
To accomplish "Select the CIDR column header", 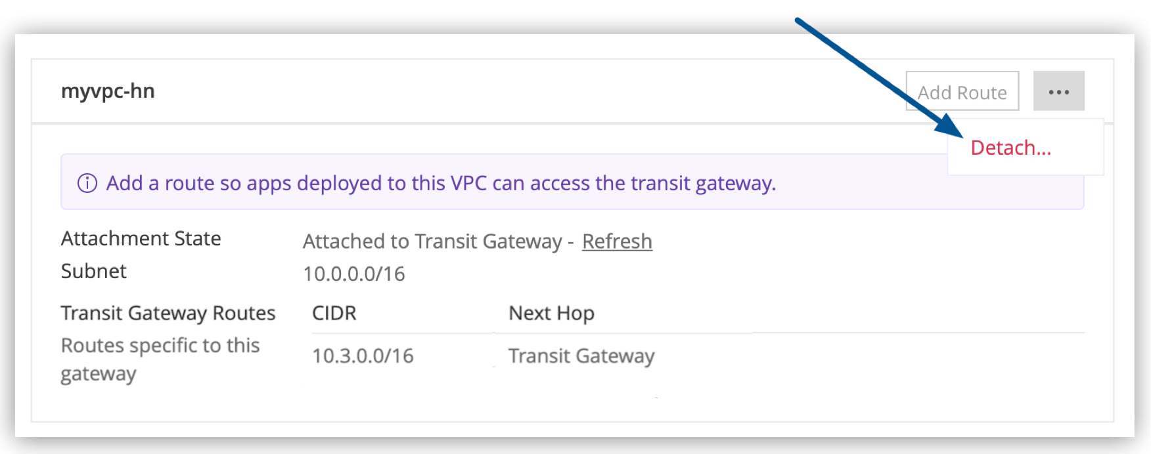I will (332, 313).
